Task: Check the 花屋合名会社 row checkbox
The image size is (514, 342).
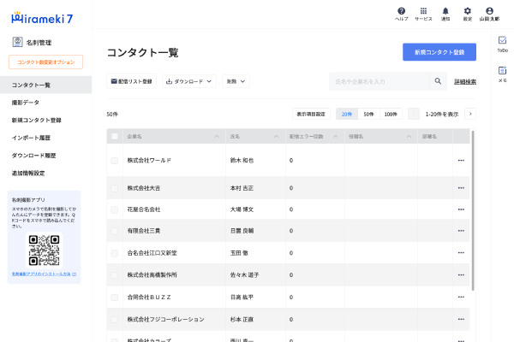Action: [x=115, y=209]
